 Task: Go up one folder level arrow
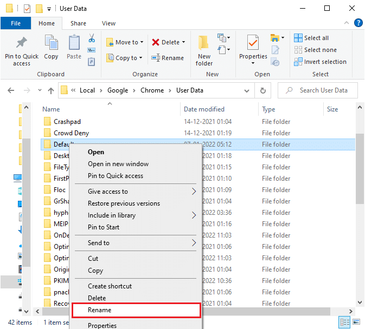[51, 90]
